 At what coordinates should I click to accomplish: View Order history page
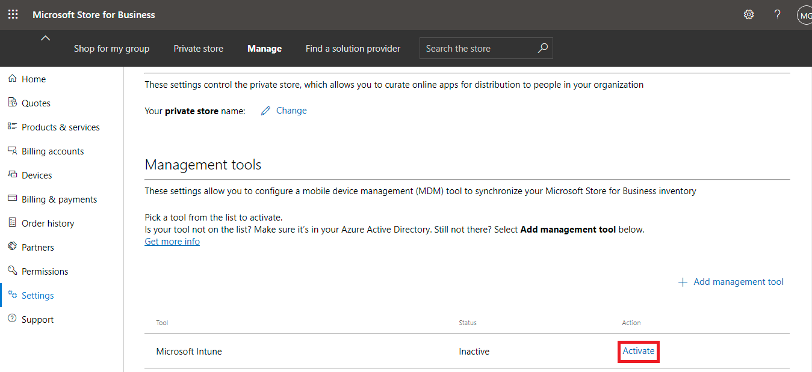(48, 223)
